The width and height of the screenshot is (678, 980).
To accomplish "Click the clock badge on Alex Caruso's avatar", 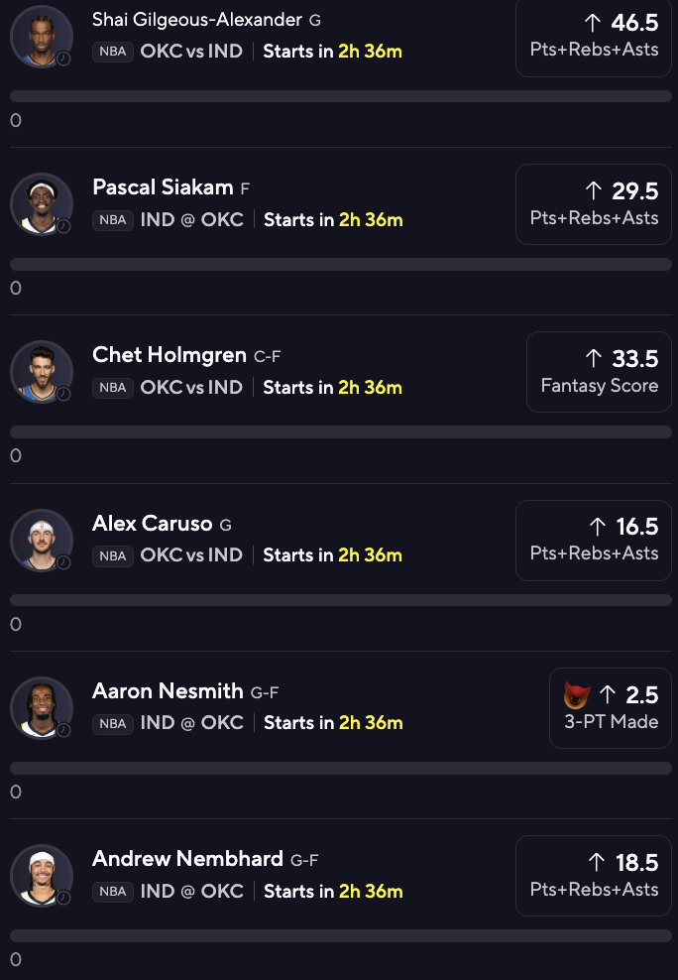I will (63, 562).
